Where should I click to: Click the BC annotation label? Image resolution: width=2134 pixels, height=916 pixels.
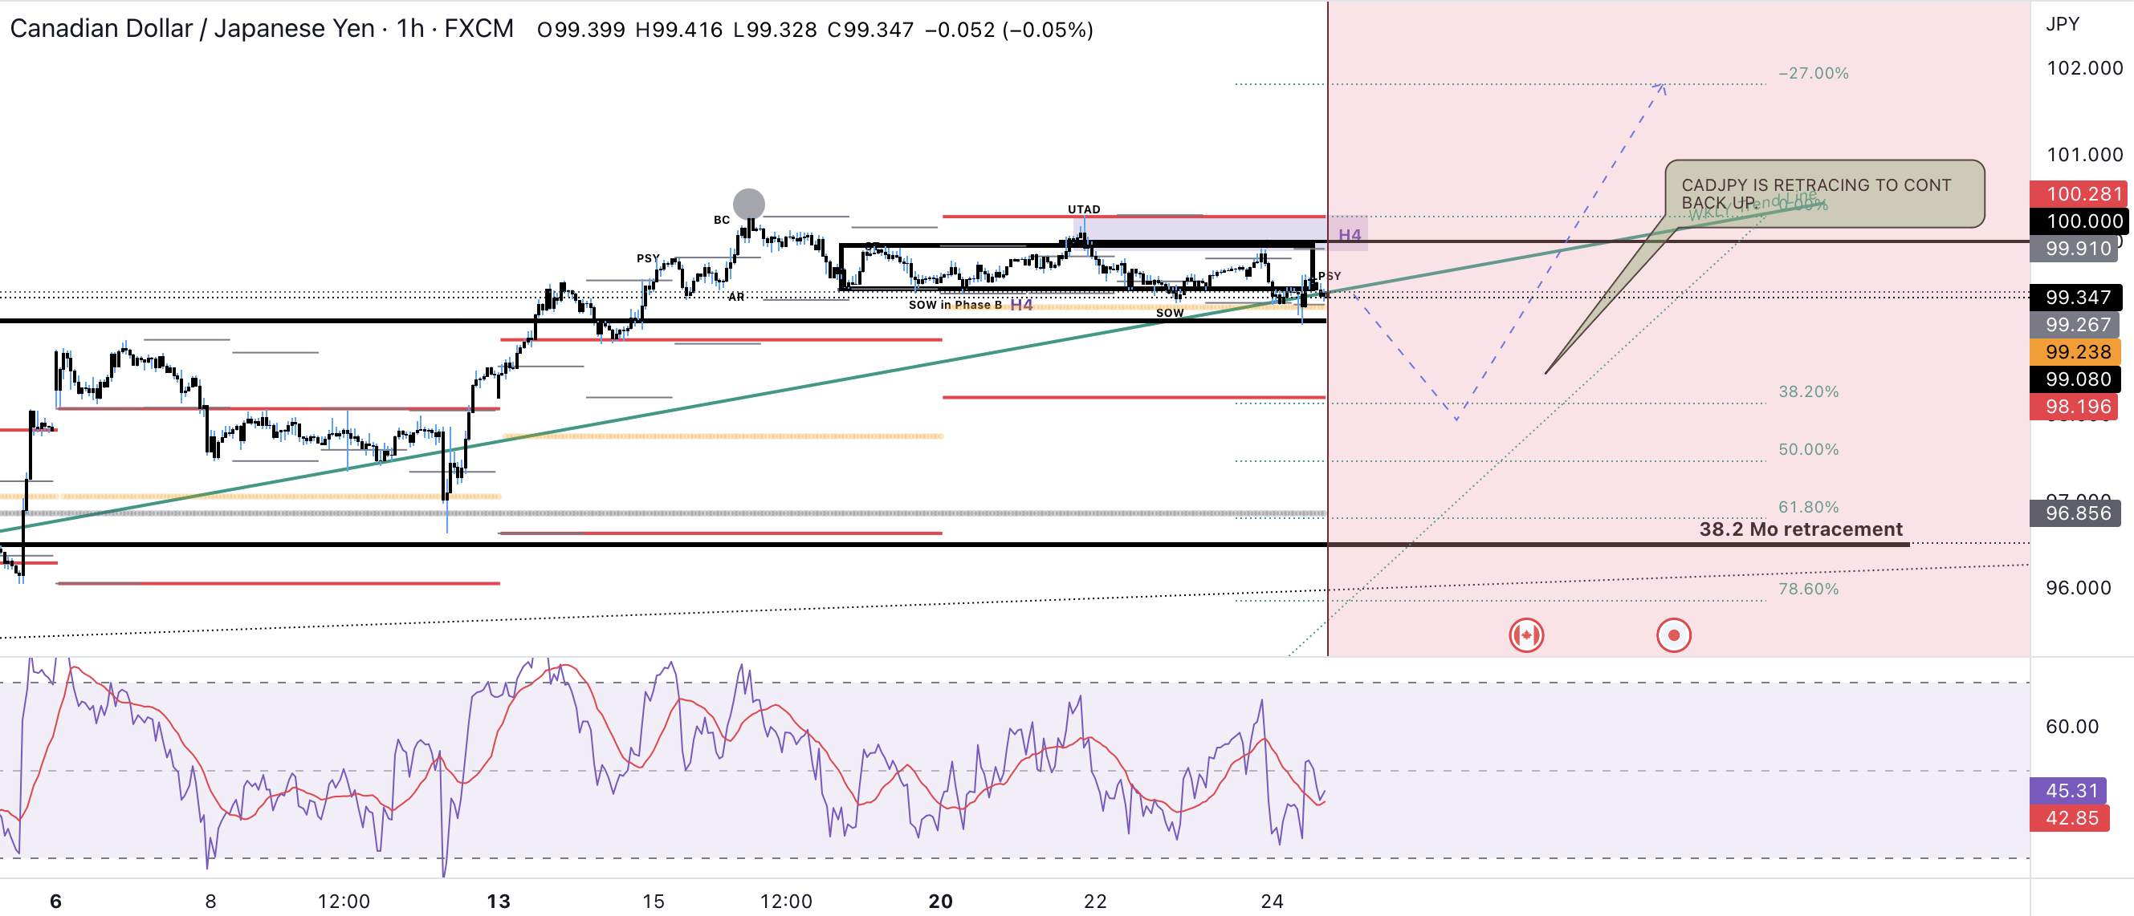(x=722, y=220)
